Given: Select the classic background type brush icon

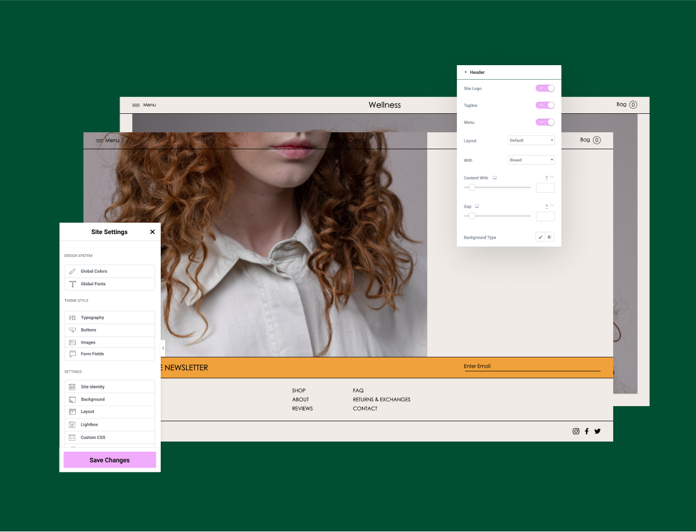Looking at the screenshot, I should pyautogui.click(x=540, y=237).
